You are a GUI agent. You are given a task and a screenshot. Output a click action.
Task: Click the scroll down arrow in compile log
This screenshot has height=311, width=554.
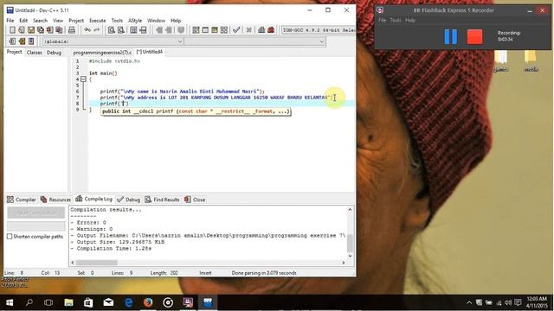[x=350, y=256]
